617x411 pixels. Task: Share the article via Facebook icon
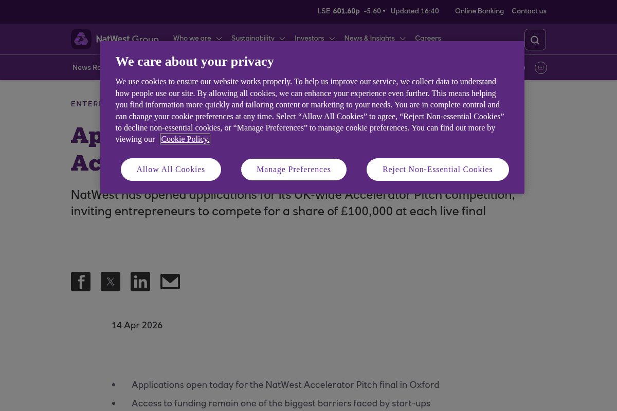coord(81,282)
